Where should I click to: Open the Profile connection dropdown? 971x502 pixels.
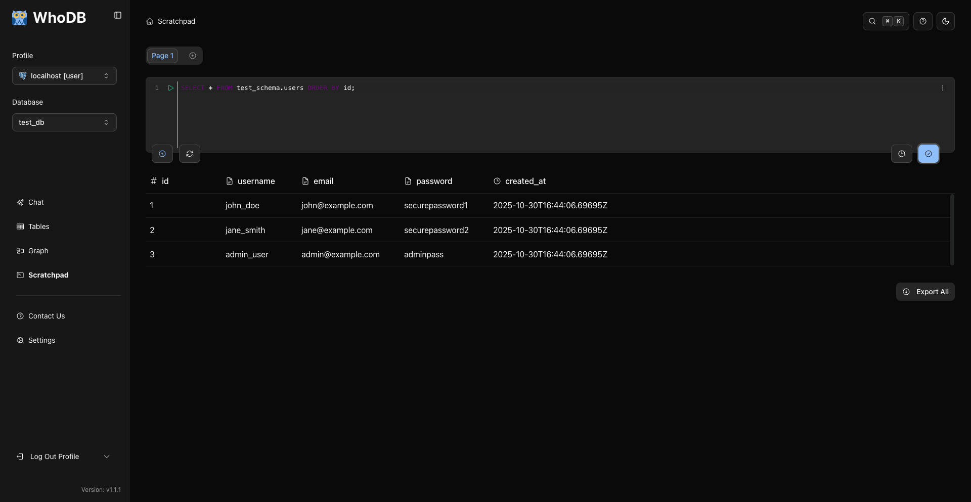pyautogui.click(x=64, y=75)
